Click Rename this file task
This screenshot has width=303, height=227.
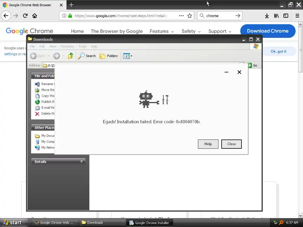tap(45, 84)
